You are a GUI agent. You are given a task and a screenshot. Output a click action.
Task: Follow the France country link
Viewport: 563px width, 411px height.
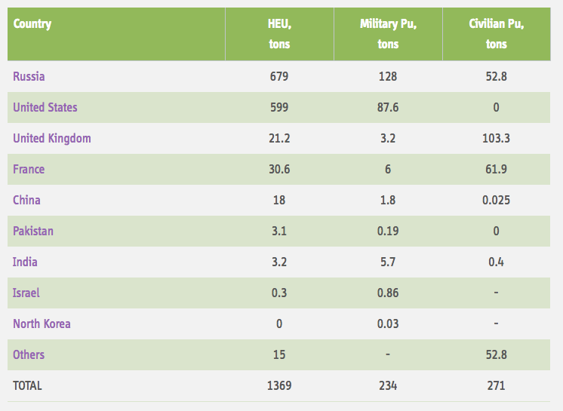(x=29, y=169)
